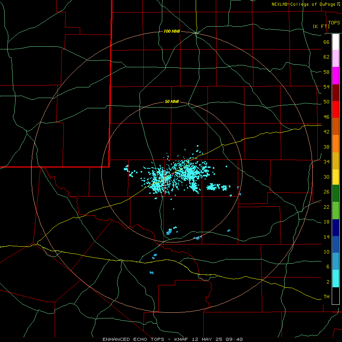Image resolution: width=342 pixels, height=342 pixels.
Task: Click the 100 NMI range ring label
Action: click(172, 32)
